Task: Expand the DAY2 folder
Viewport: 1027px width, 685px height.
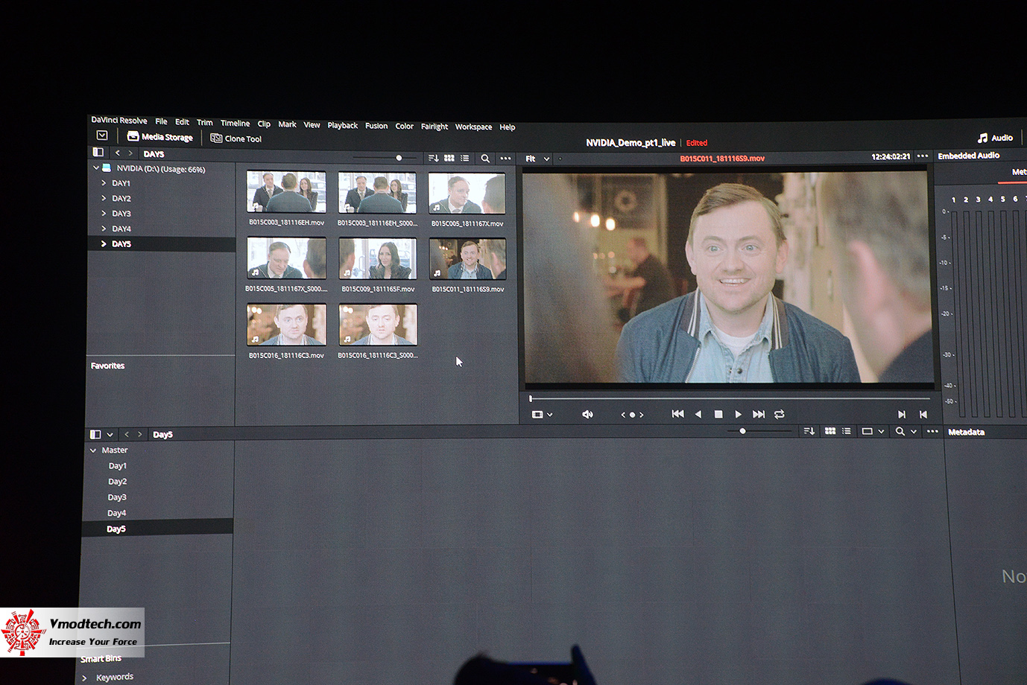Action: tap(104, 198)
